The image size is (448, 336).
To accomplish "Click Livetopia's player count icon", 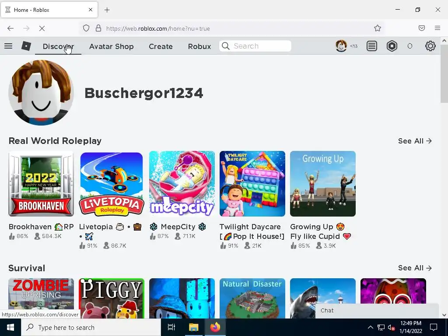I will pyautogui.click(x=106, y=245).
